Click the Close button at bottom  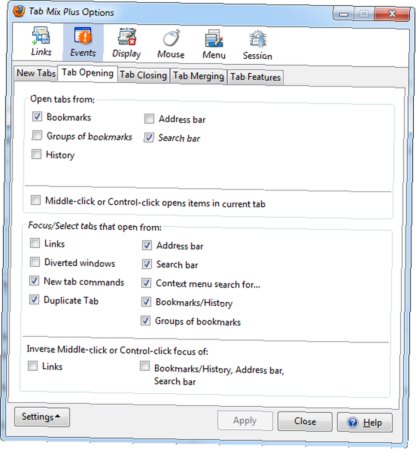(305, 421)
